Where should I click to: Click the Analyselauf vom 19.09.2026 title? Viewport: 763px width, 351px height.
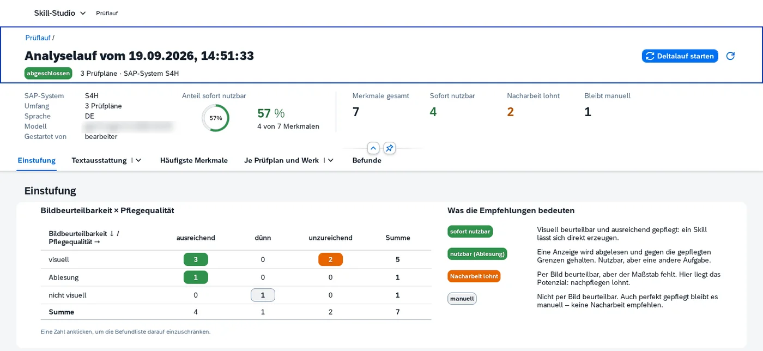point(139,56)
